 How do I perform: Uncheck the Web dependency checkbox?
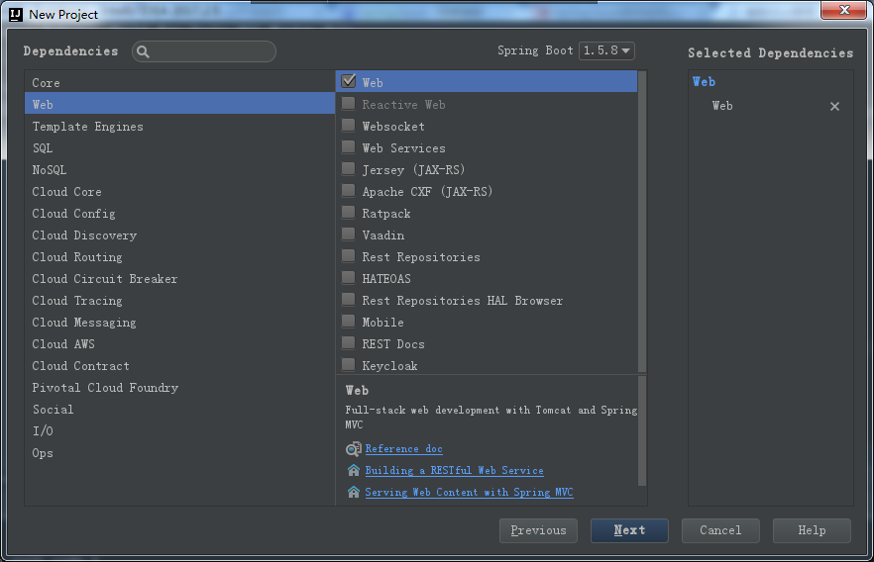349,81
